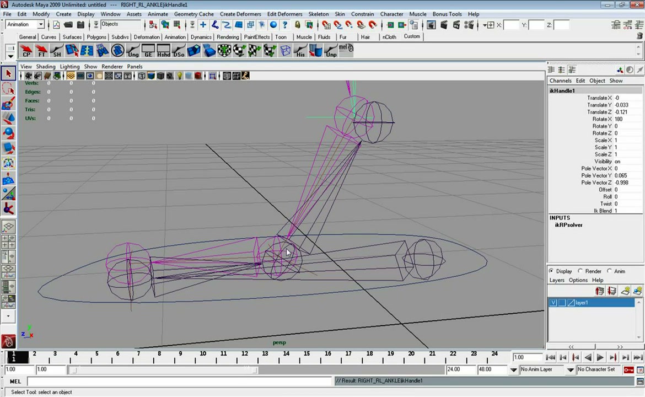This screenshot has width=645, height=397.
Task: Click the GE shelf button
Action: point(148,51)
